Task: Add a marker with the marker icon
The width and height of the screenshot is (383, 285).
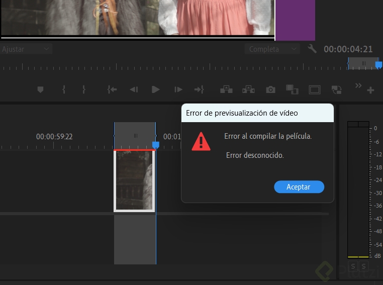Action: [x=40, y=89]
